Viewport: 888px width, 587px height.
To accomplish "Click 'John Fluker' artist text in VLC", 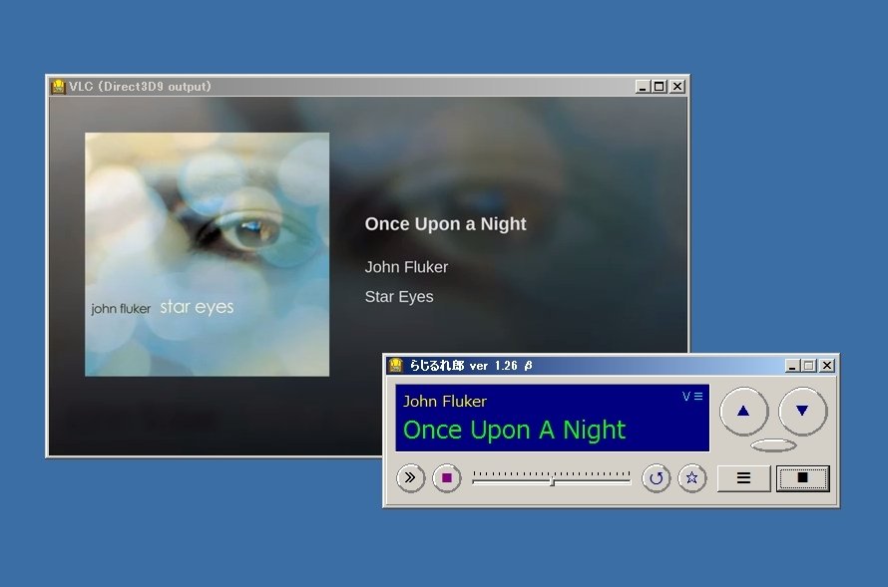I will [406, 267].
